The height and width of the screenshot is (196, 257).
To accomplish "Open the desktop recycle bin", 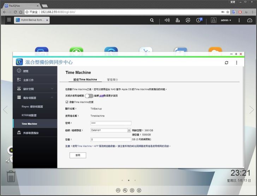I will (x=11, y=176).
